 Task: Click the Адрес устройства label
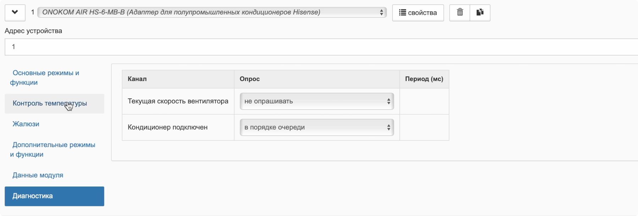click(33, 31)
